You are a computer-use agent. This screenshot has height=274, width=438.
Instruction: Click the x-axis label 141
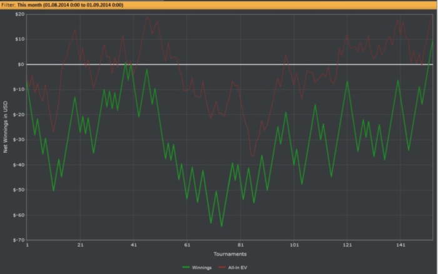pyautogui.click(x=400, y=245)
